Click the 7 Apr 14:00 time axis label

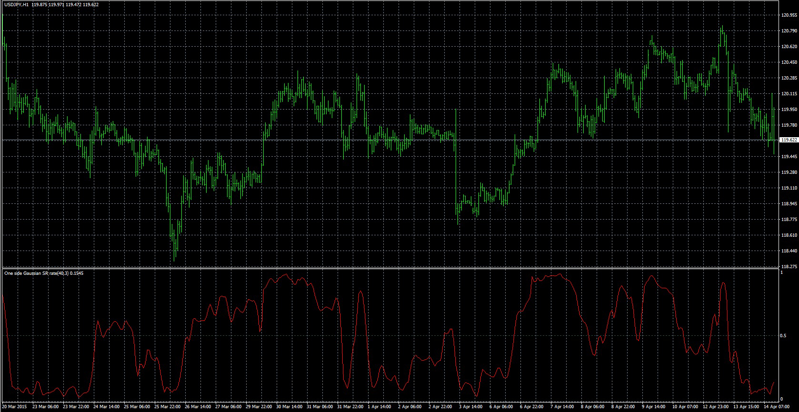[x=562, y=407]
